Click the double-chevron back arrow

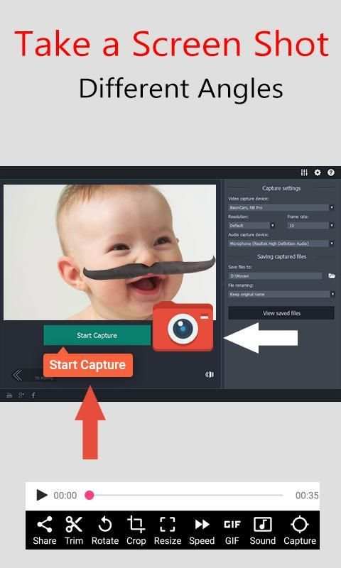(x=17, y=375)
